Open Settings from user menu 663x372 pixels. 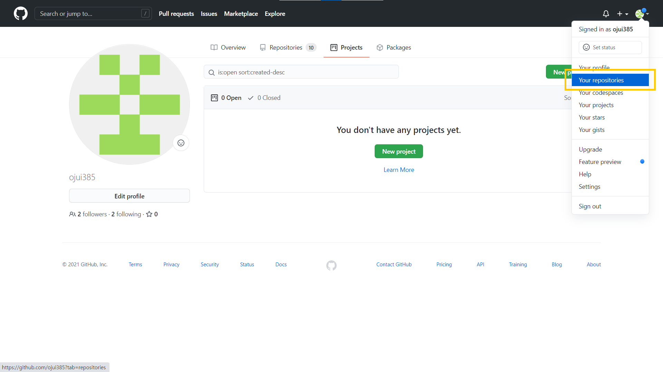610,187
